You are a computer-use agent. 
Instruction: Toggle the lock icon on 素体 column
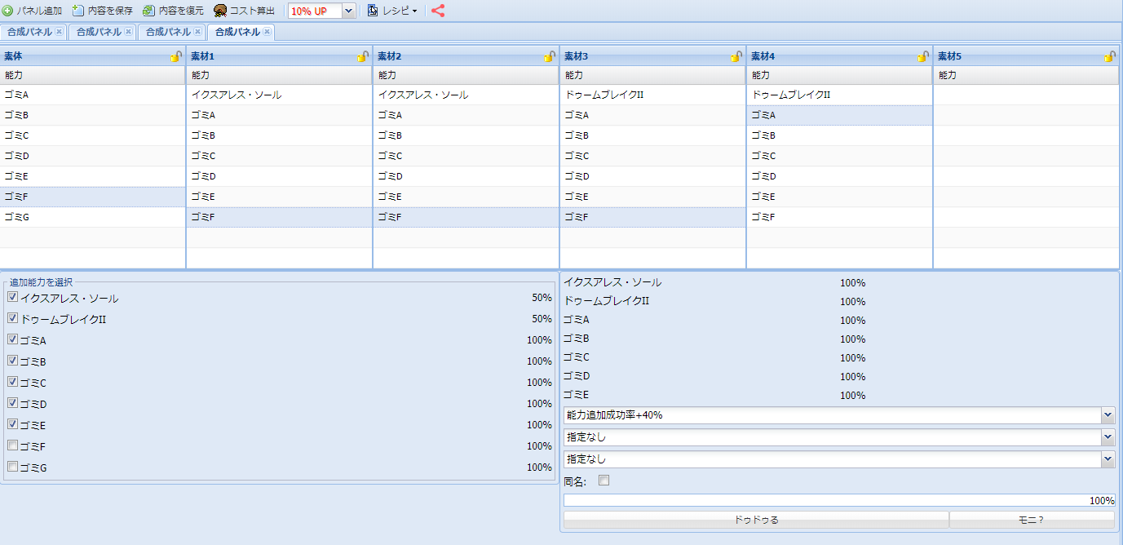pos(176,56)
